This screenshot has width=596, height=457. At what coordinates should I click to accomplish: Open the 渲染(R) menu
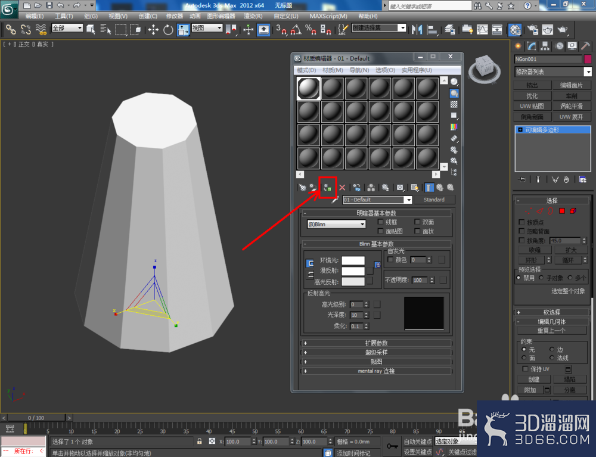(253, 16)
